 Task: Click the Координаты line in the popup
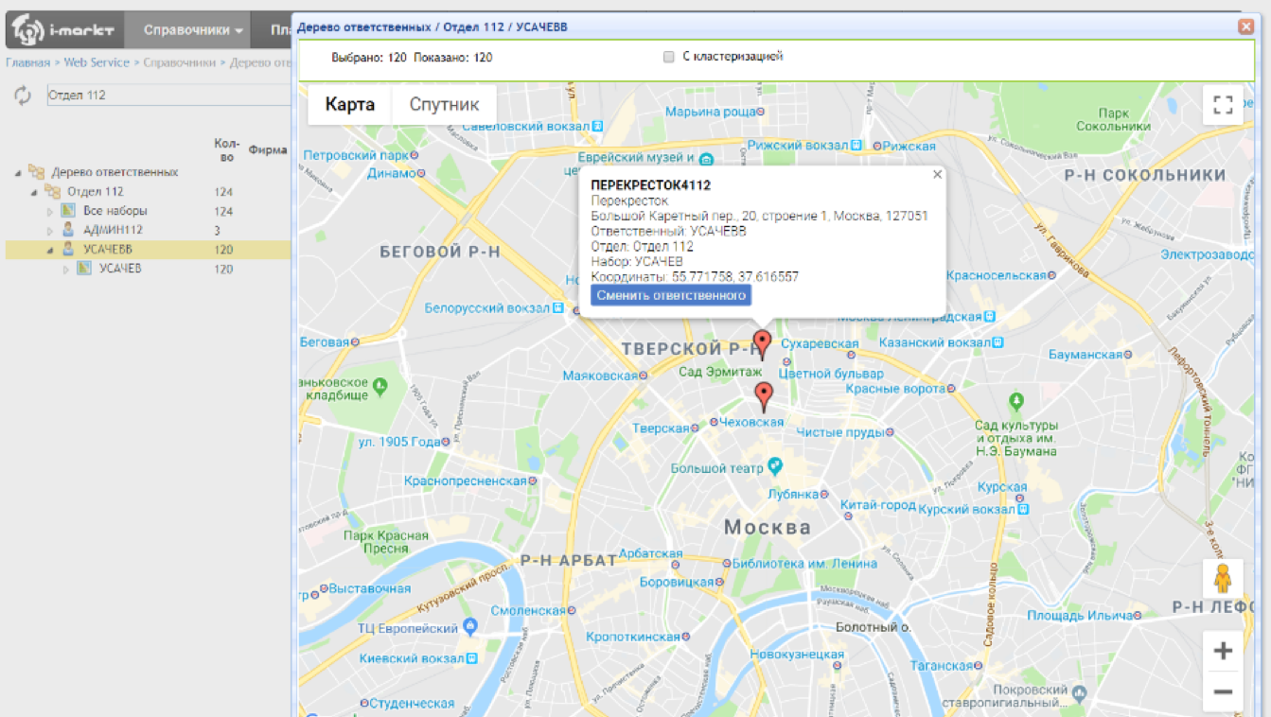pos(695,277)
